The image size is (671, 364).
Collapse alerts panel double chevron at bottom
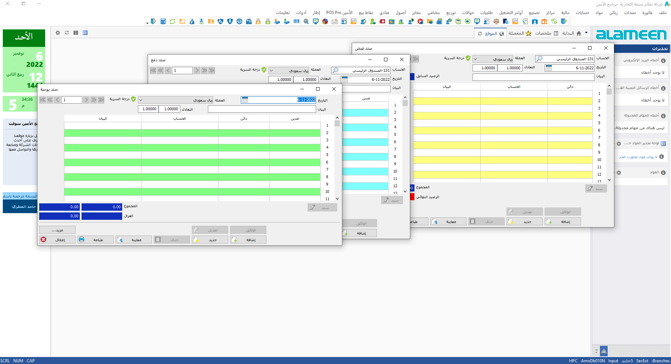596,350
